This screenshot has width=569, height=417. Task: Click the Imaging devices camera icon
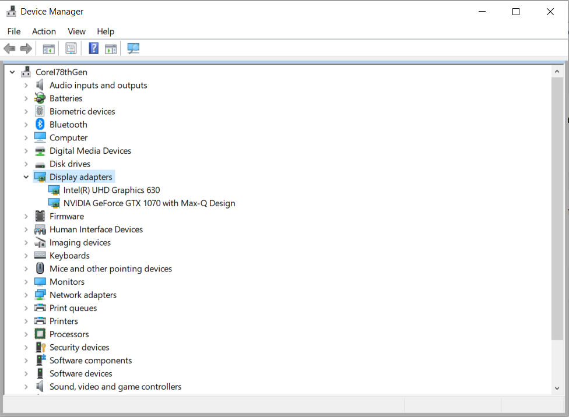(x=40, y=243)
